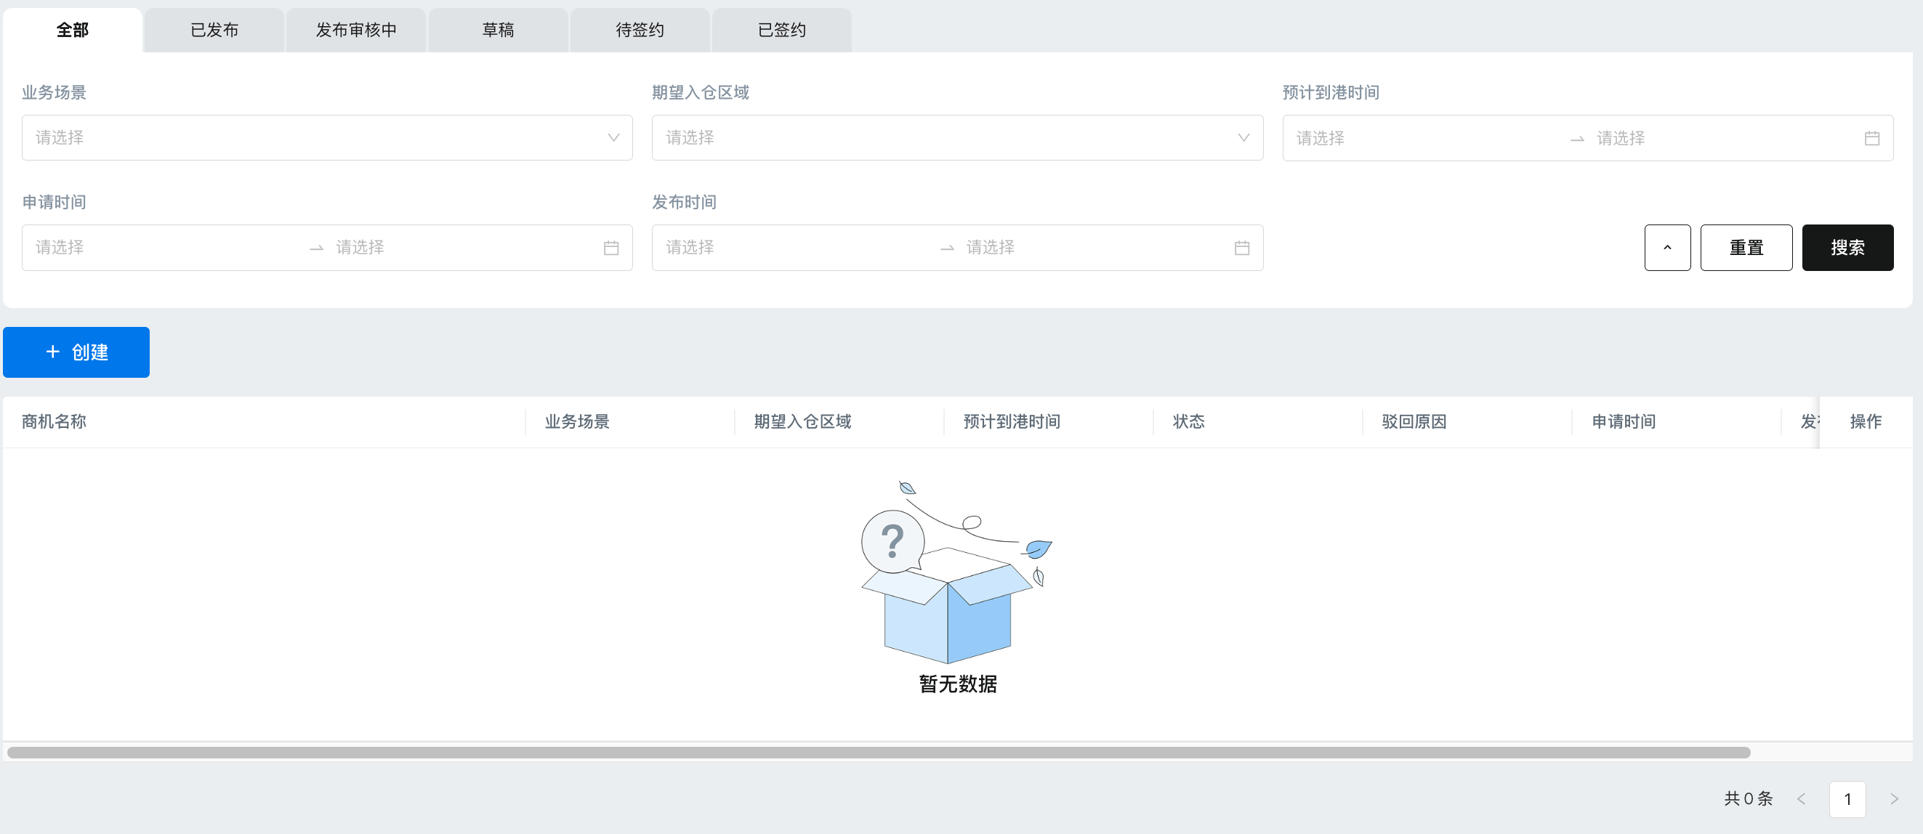Click the horizontal table scrollbar

tap(878, 753)
